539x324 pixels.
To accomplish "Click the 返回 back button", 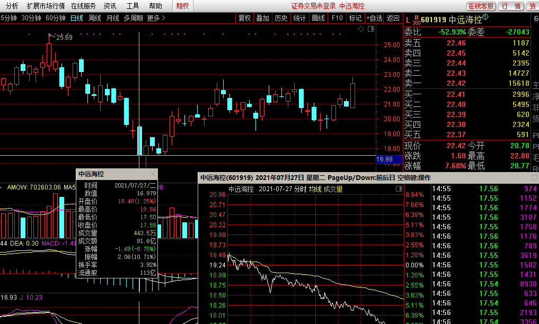I will 393,18.
